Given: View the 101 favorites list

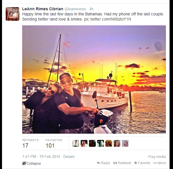Looking at the screenshot, I should (54, 143).
